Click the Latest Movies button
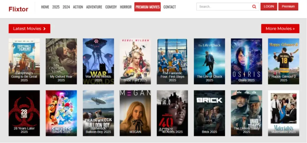The height and width of the screenshot is (143, 307). click(29, 29)
